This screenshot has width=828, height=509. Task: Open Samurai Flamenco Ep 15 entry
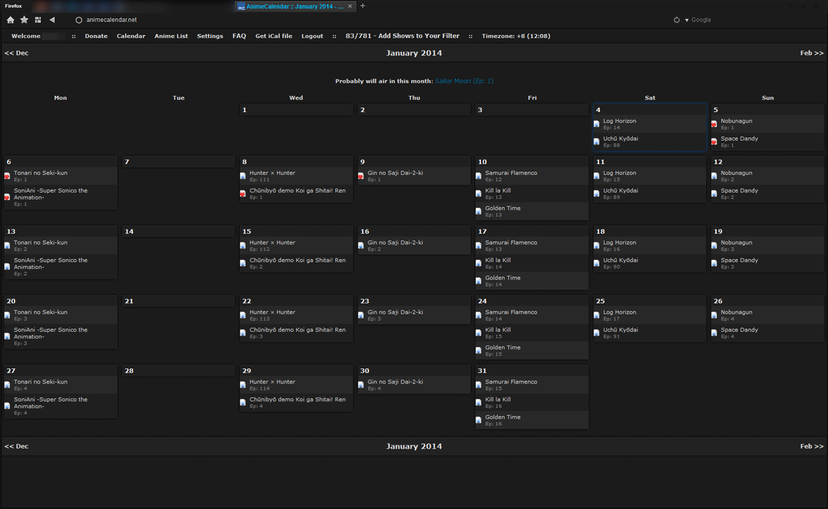click(511, 382)
